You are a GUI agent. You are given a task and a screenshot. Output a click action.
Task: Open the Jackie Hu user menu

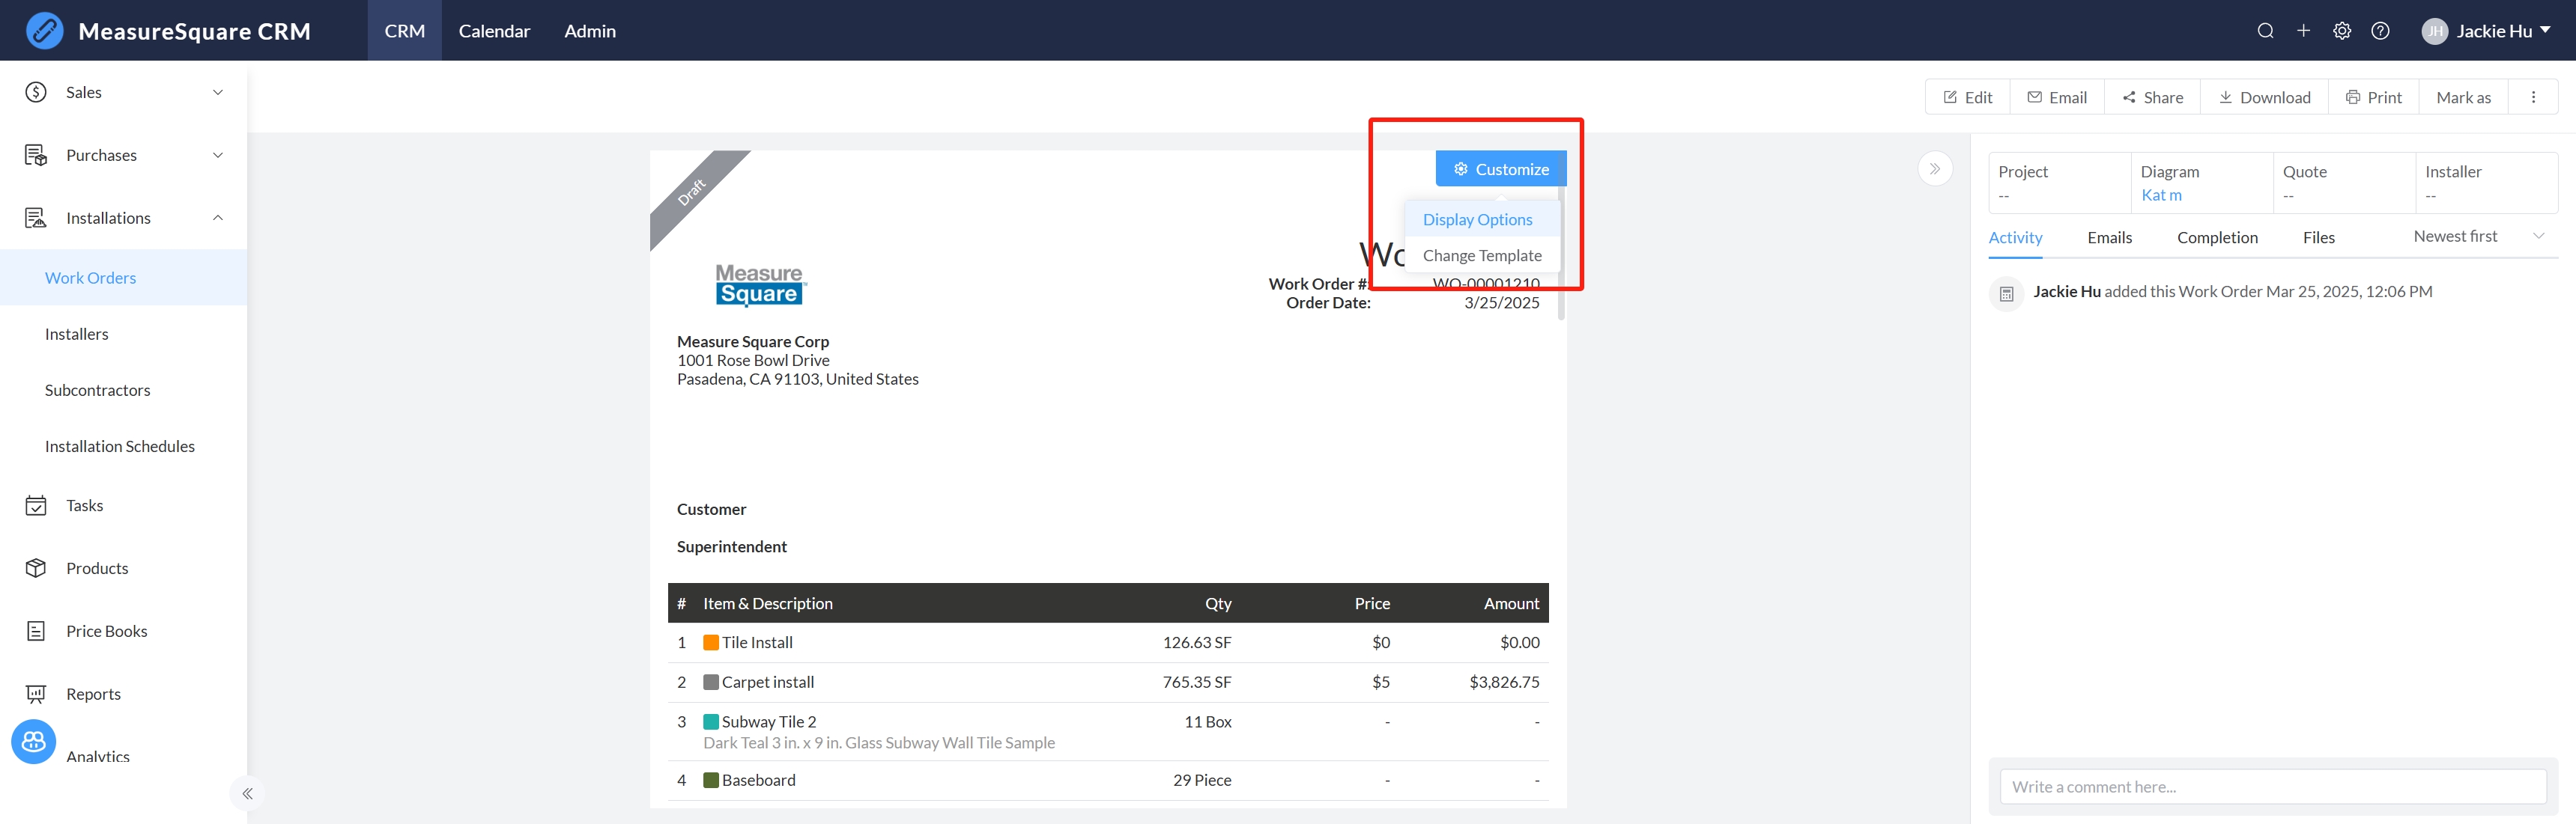(2486, 31)
